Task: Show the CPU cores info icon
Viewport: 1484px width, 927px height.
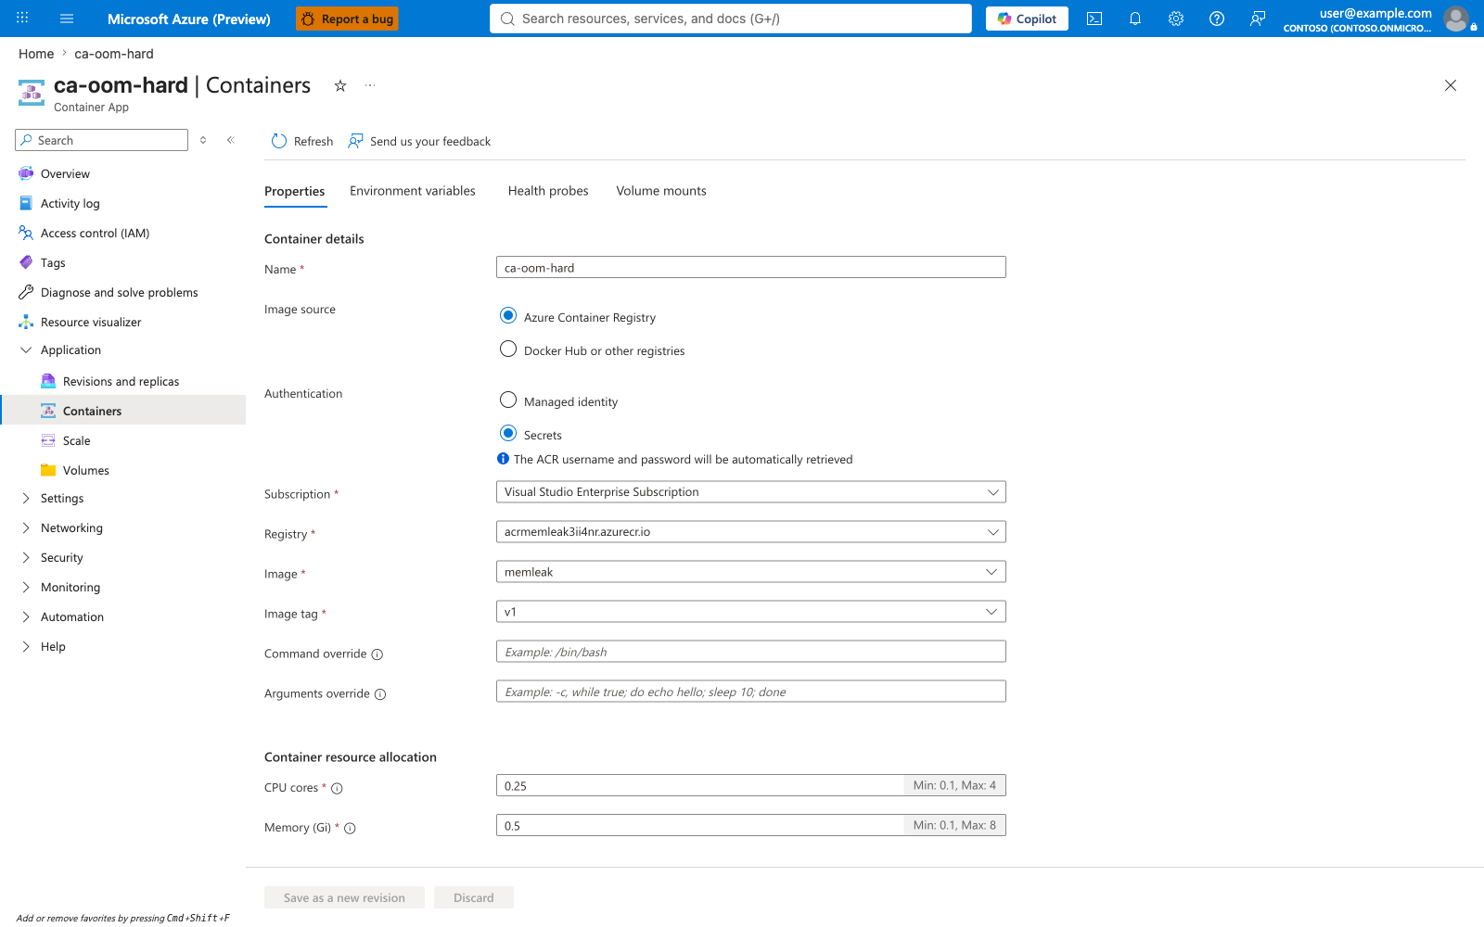Action: pos(338,789)
